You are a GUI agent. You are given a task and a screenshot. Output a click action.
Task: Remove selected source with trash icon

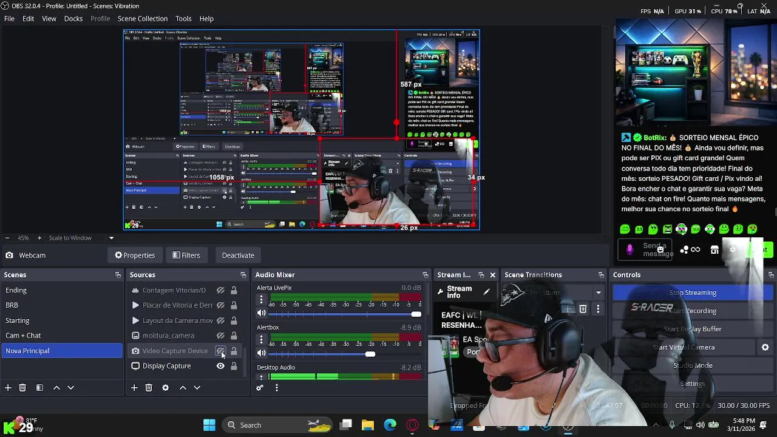point(149,387)
